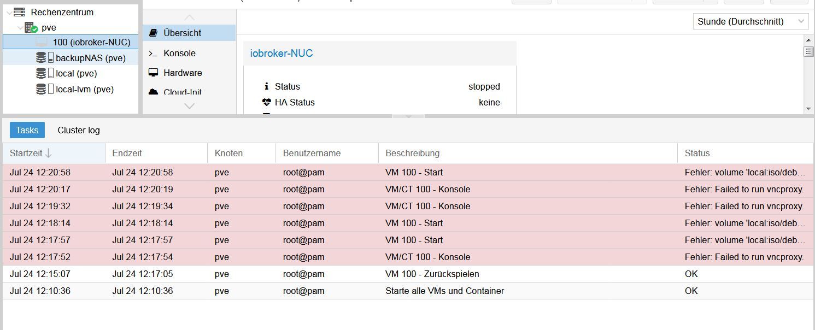Click the backupNAS storage icon

44,58
